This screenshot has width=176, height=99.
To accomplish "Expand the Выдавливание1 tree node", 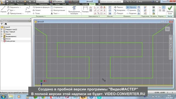I will coord(2,37).
